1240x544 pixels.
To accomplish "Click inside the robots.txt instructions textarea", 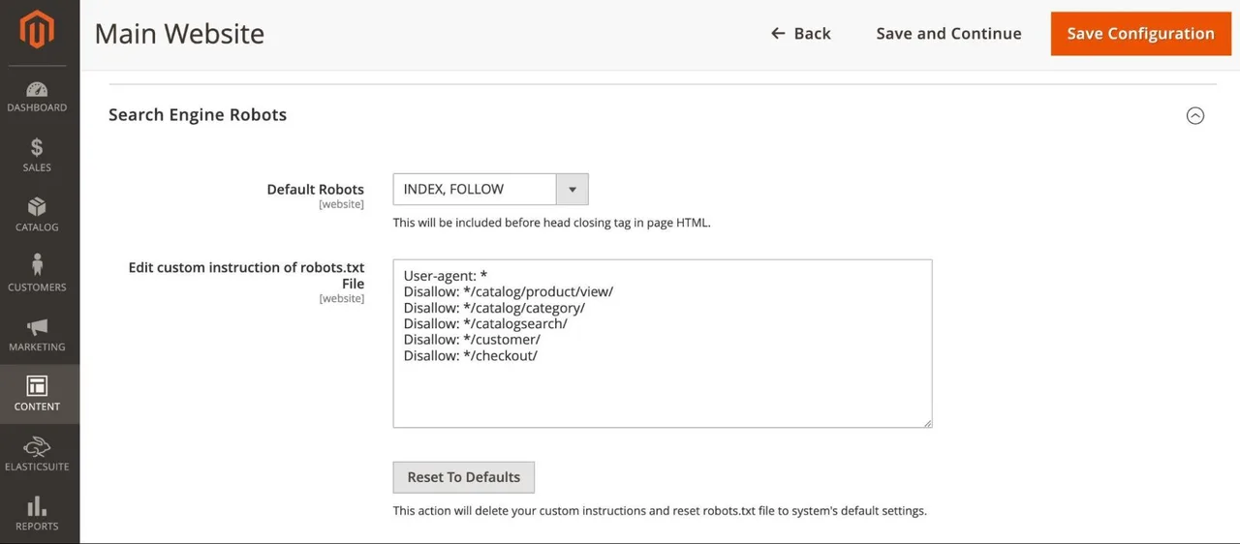I will [x=662, y=344].
